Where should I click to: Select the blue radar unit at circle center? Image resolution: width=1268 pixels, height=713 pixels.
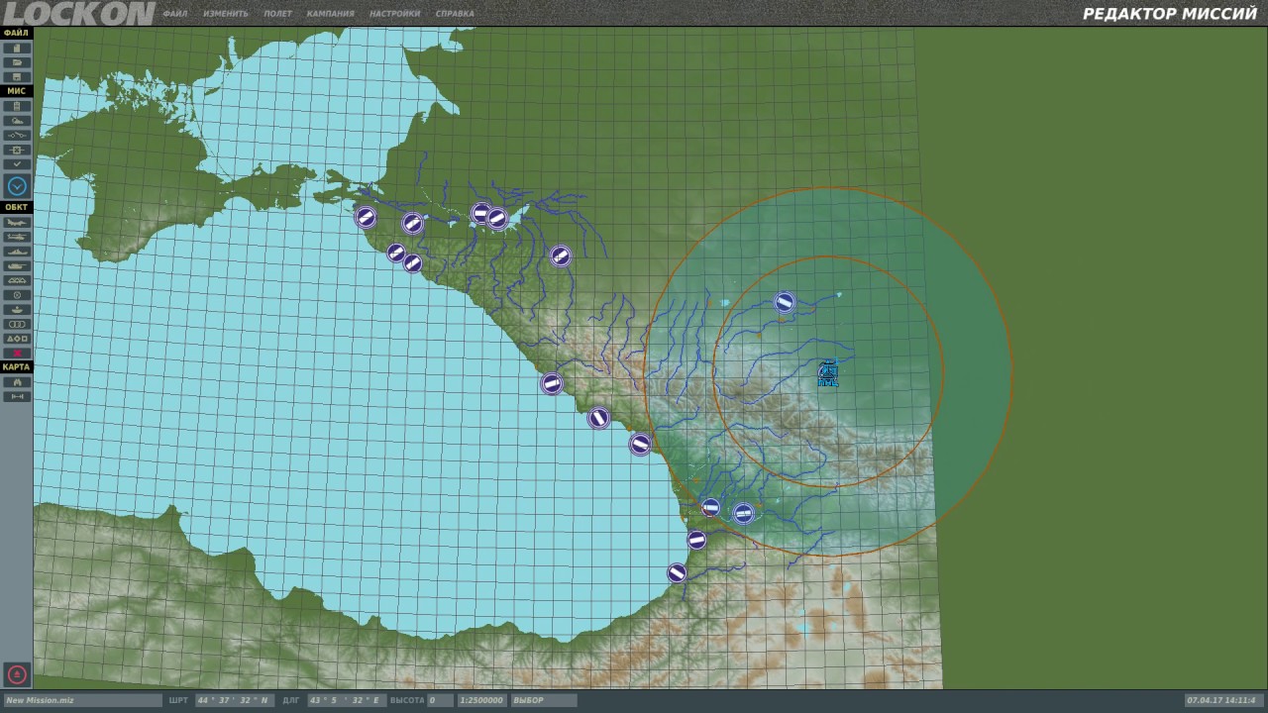point(828,373)
